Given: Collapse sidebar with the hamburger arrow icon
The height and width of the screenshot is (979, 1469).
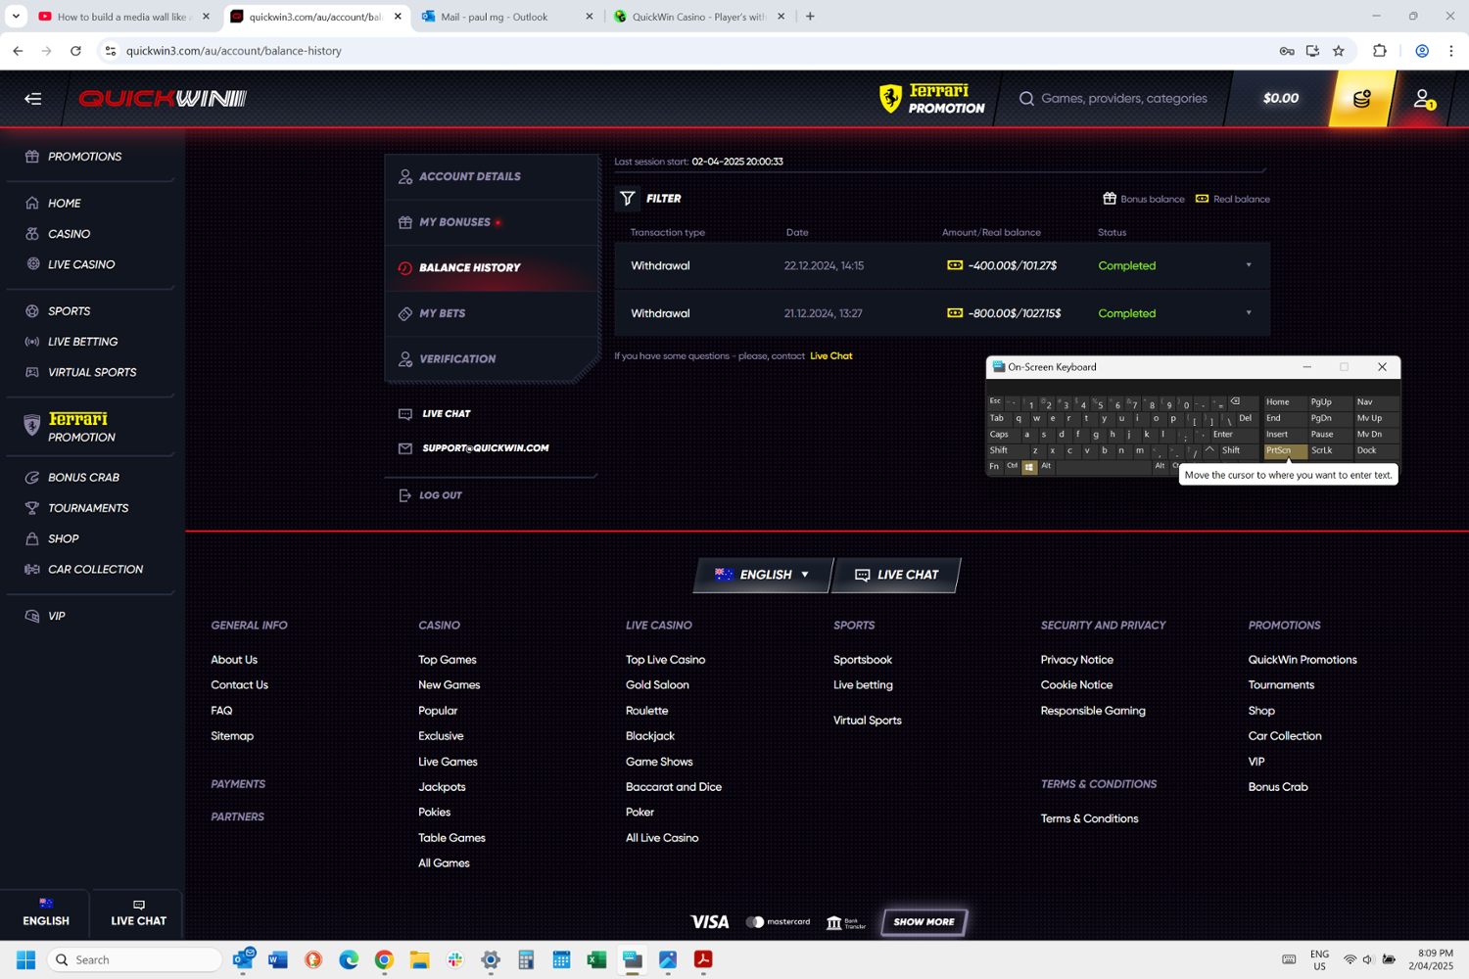Looking at the screenshot, I should pyautogui.click(x=33, y=99).
